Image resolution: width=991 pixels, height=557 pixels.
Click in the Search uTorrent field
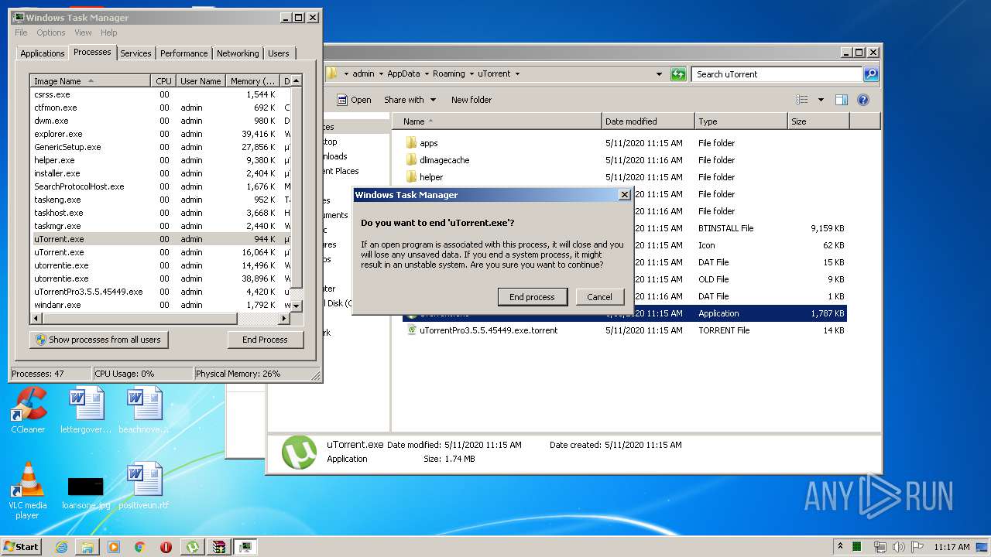pos(777,74)
